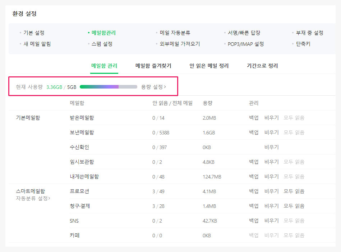Click the SNS mailbox name
Screen dimensions: 341x252
tap(74, 221)
